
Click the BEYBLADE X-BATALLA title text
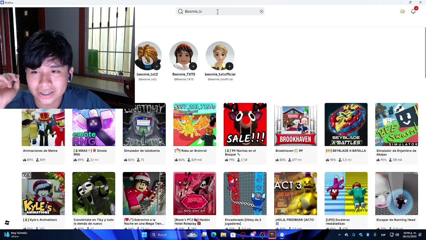click(346, 151)
